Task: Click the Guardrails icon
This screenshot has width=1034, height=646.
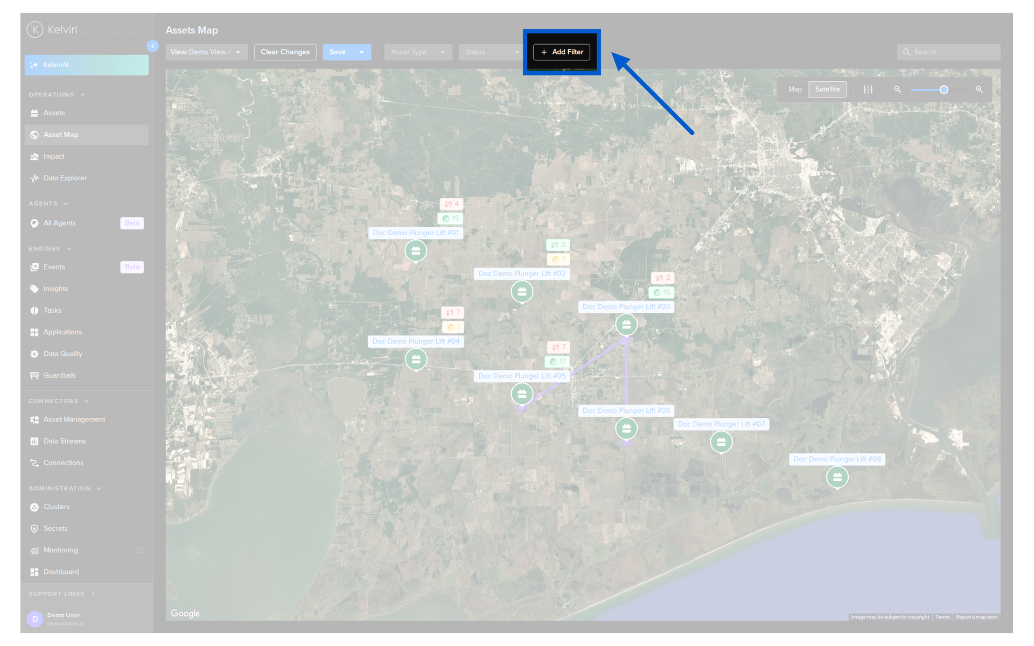Action: tap(34, 376)
